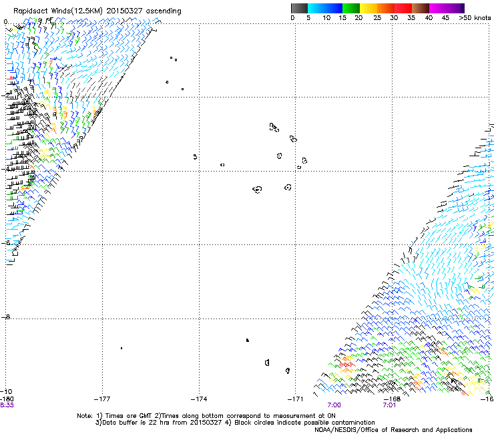The width and height of the screenshot is (494, 434).
Task: Click the '-177' longitude axis label
Action: click(x=102, y=399)
